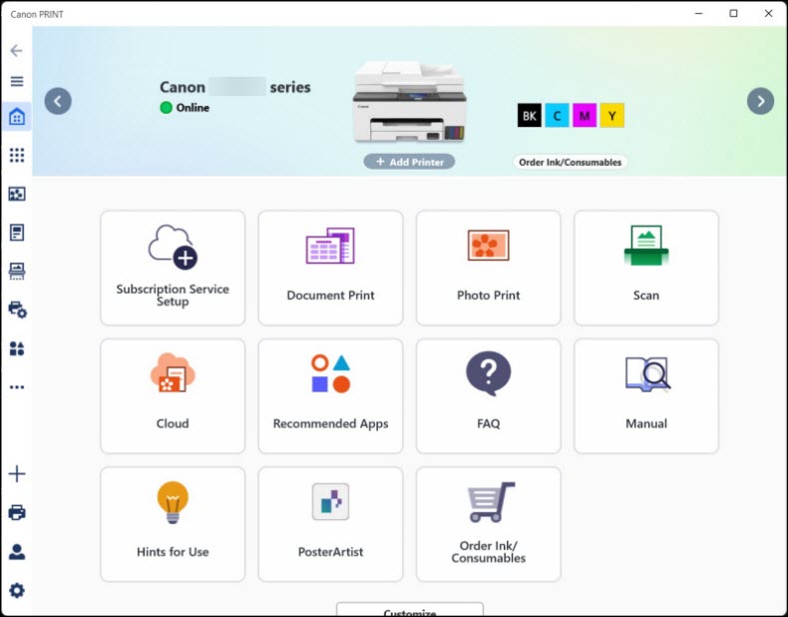Open Document Print
The image size is (788, 617).
(x=330, y=267)
